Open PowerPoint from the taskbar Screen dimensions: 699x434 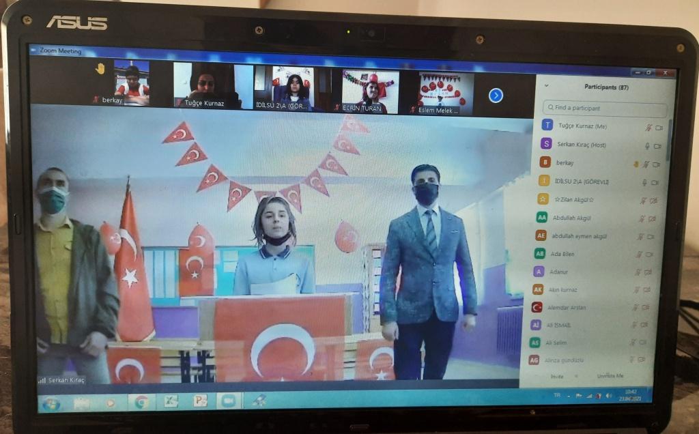[x=200, y=401]
